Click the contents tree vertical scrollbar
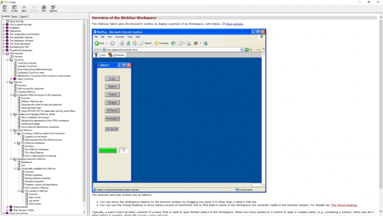 coord(84,117)
